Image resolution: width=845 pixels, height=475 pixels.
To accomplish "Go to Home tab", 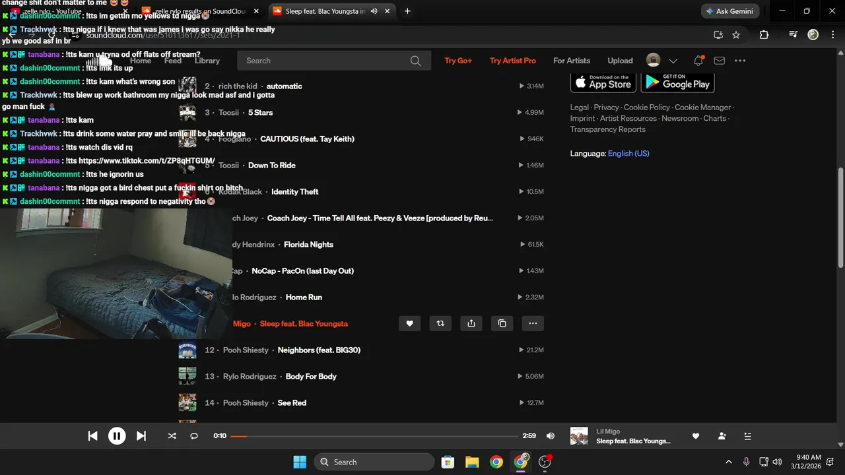I will tap(141, 61).
